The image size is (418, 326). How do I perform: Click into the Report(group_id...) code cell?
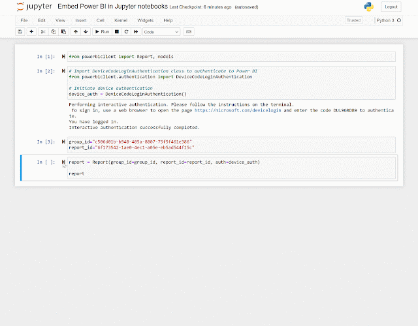coord(231,168)
